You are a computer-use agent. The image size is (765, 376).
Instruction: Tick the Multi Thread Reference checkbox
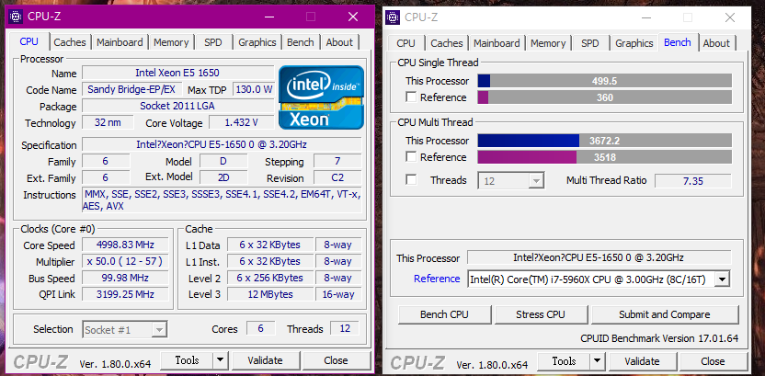pos(411,157)
